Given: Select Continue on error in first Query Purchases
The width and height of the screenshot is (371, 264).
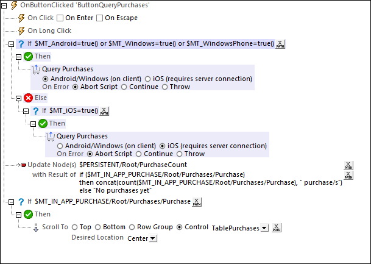Looking at the screenshot, I should (x=124, y=87).
